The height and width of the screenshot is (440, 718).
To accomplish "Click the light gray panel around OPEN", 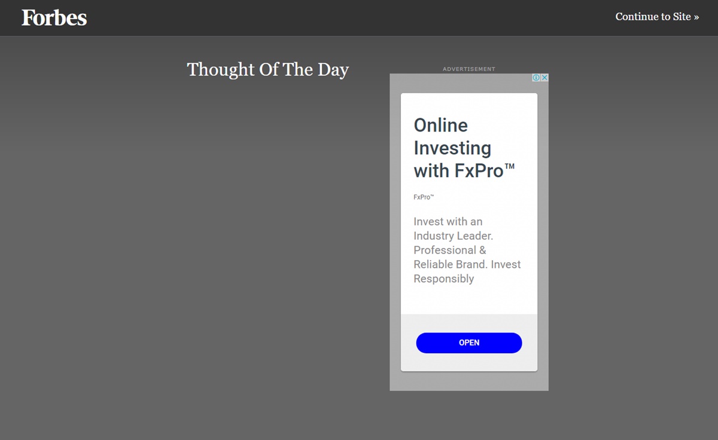I will pos(469,363).
